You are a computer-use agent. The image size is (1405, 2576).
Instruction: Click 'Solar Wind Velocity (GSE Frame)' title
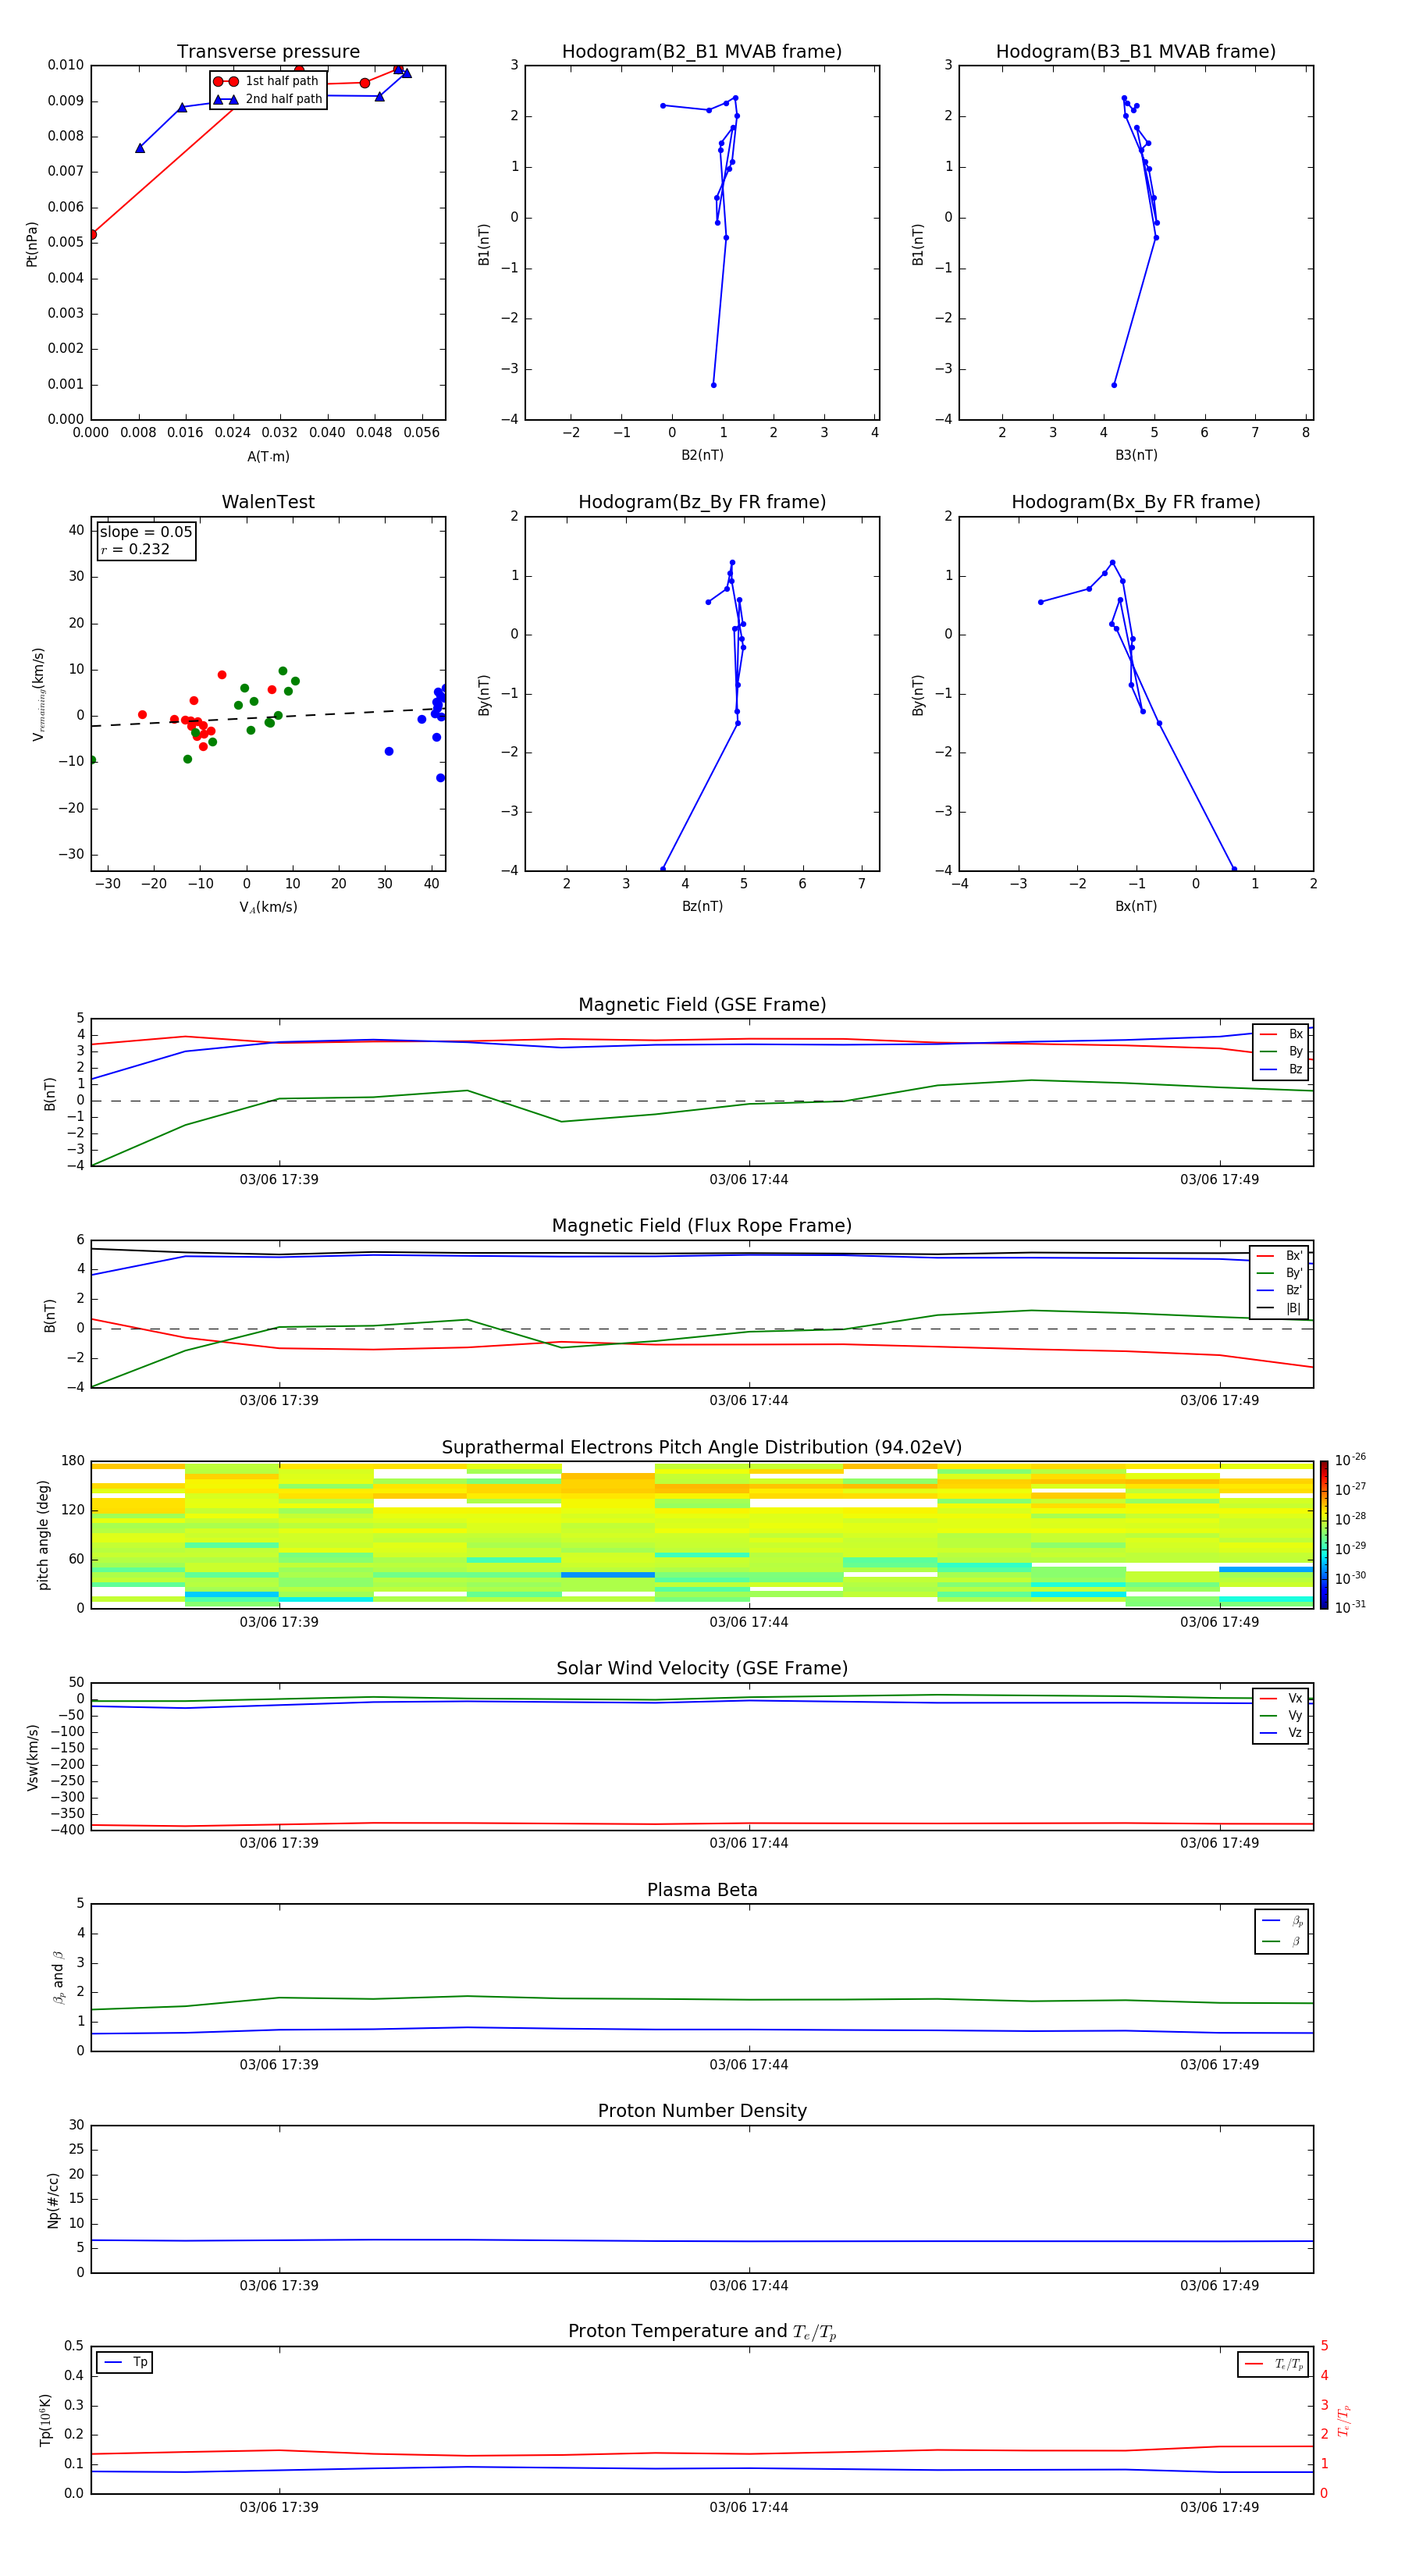702,1668
